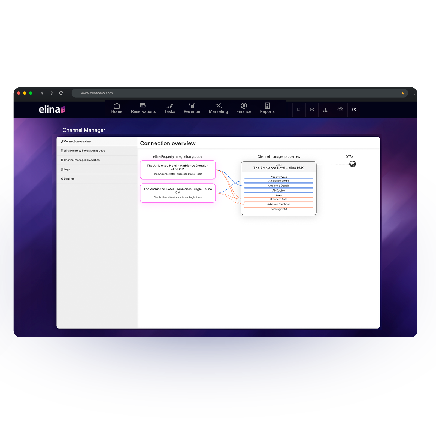The height and width of the screenshot is (436, 436).
Task: Switch to the Logs section
Action: [x=67, y=169]
